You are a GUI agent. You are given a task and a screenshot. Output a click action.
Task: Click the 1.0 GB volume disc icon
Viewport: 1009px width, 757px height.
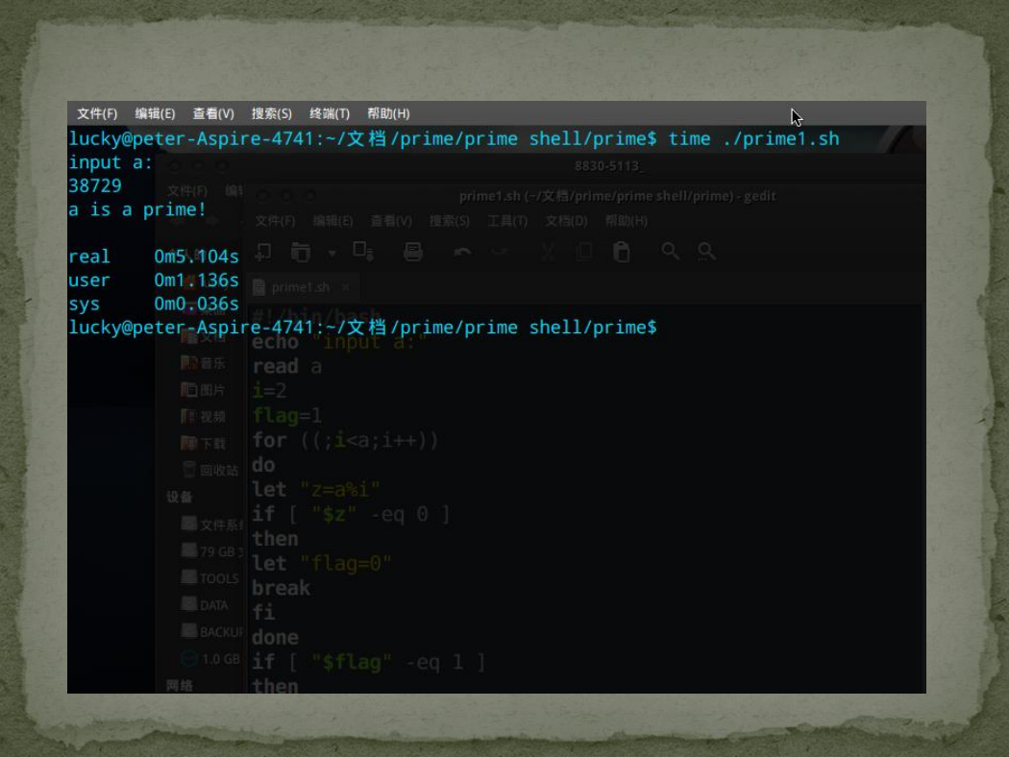pos(189,659)
